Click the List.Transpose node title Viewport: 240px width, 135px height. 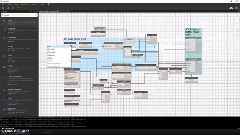(x=175, y=69)
